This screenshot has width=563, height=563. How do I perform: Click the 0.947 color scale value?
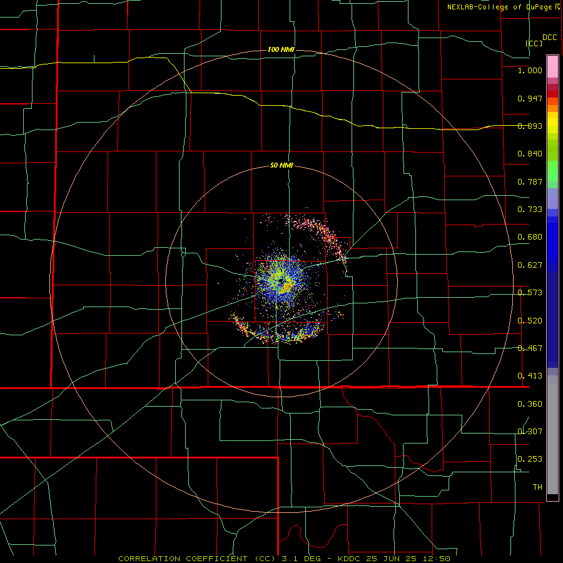point(530,98)
